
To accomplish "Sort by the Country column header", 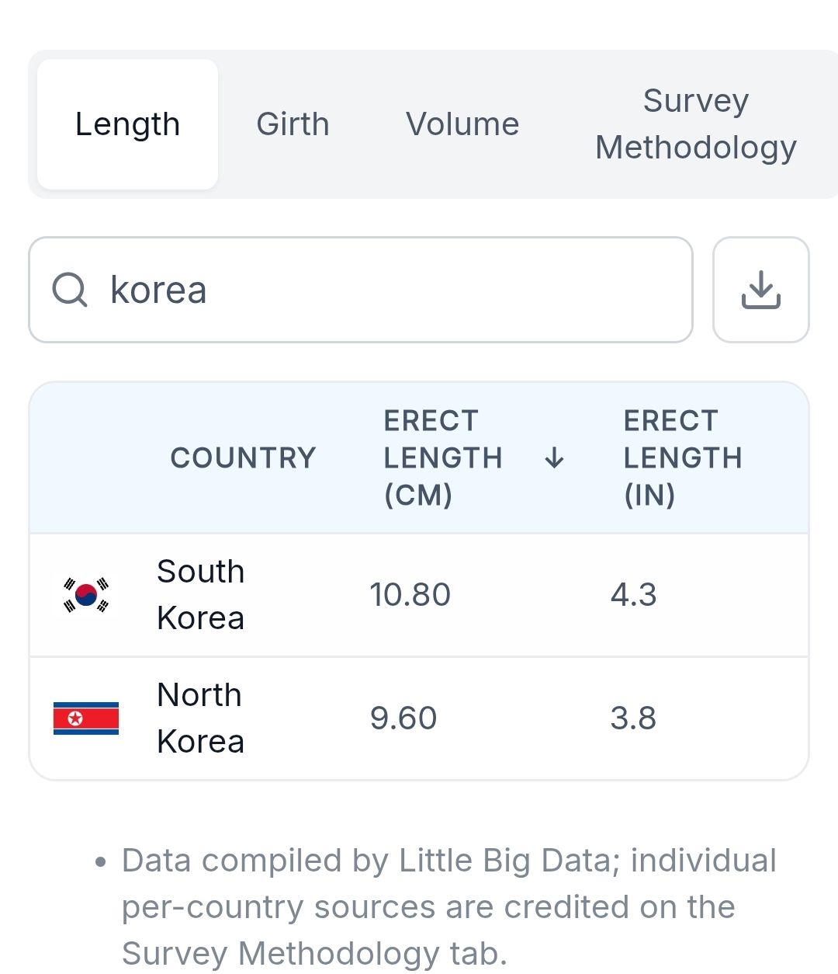I will 243,458.
